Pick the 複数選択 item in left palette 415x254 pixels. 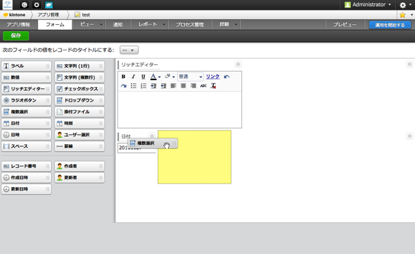[26, 112]
